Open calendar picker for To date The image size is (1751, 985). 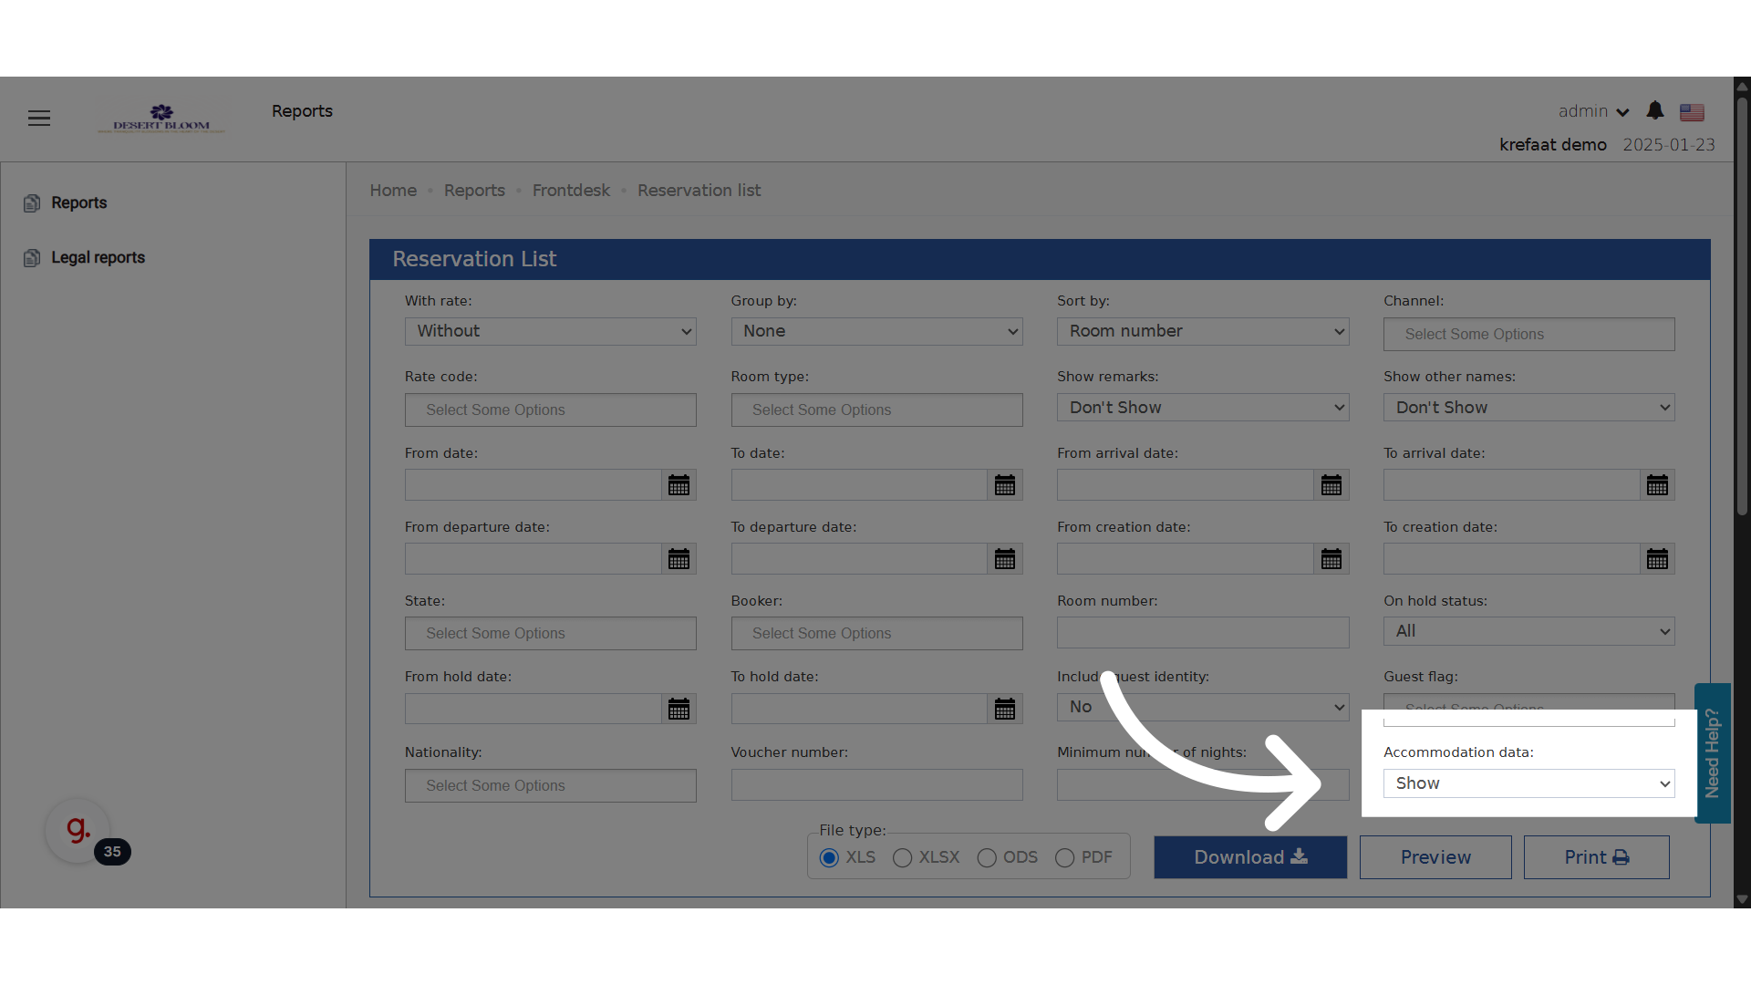pyautogui.click(x=1005, y=485)
